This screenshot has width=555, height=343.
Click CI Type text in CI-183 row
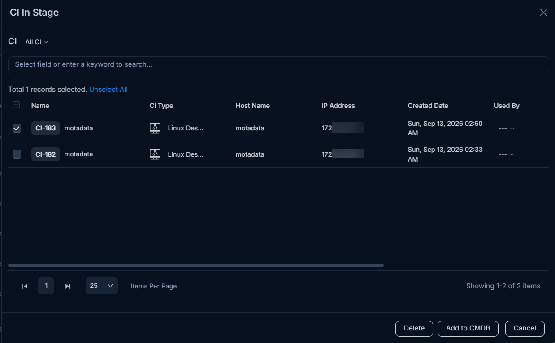pyautogui.click(x=186, y=128)
